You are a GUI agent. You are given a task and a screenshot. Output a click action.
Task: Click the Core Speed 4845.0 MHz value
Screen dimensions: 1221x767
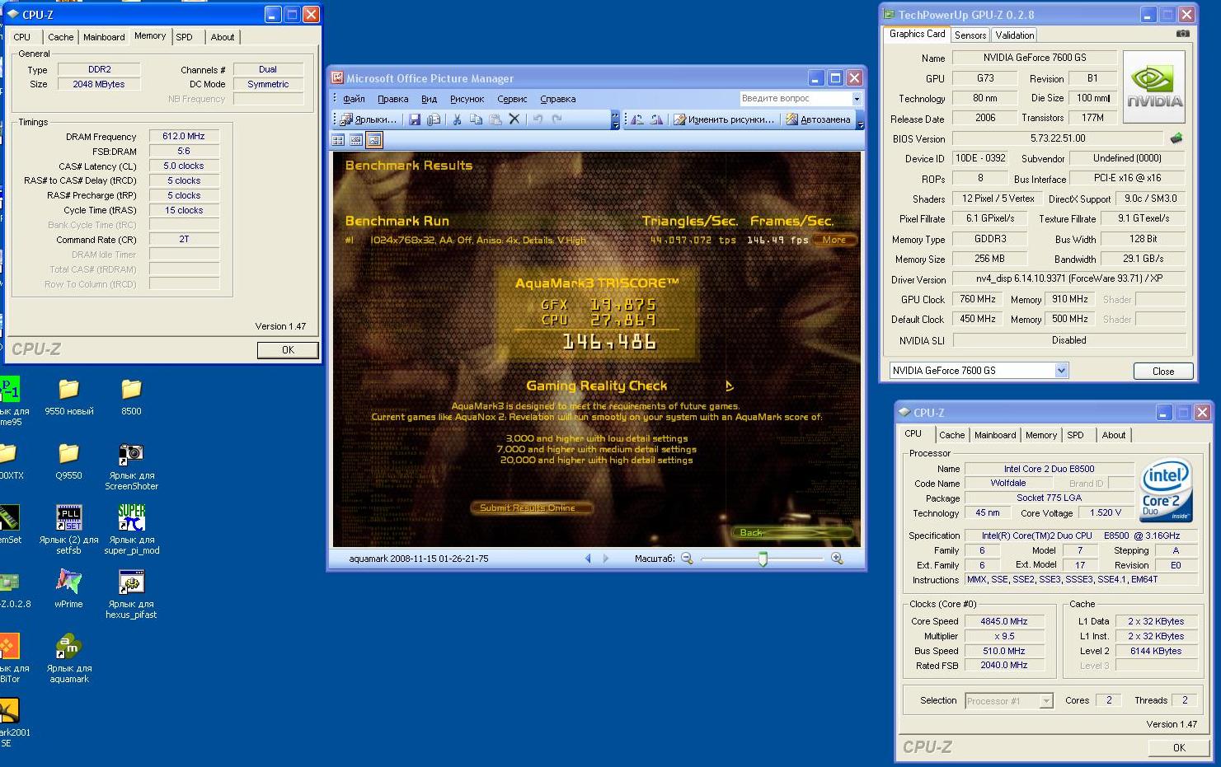pos(1004,621)
